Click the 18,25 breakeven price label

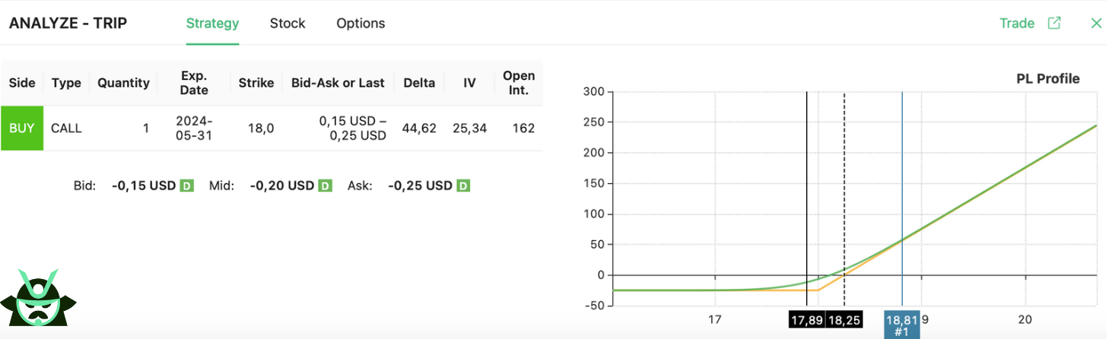(844, 320)
